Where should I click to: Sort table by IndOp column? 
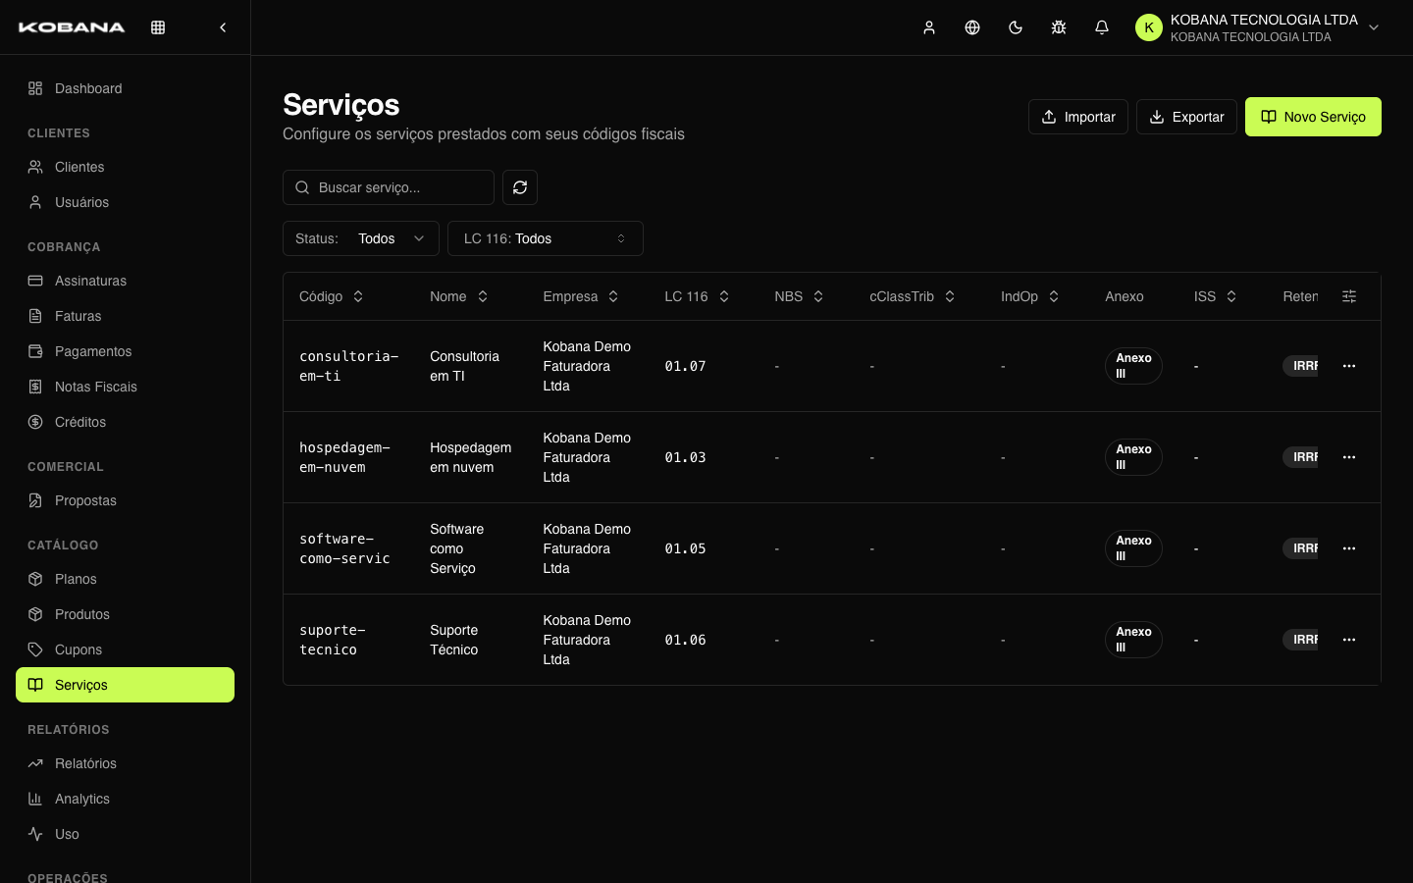point(1030,296)
